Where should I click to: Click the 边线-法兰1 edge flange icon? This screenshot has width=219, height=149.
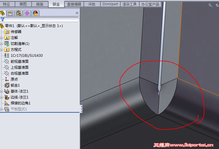click(7, 97)
